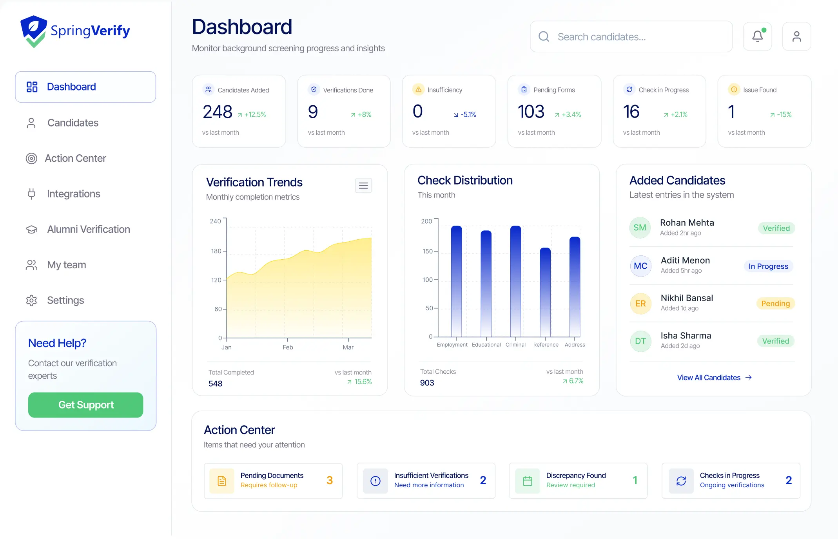This screenshot has height=539, width=838.
Task: Click the Verifications Done shield icon
Action: click(314, 90)
